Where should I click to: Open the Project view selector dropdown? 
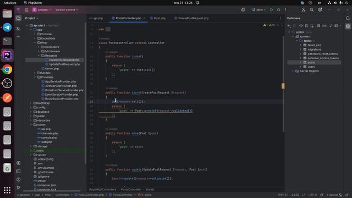point(32,18)
